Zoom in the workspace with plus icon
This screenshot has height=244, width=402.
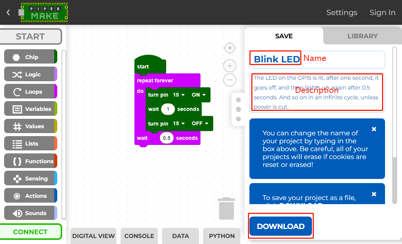click(230, 66)
